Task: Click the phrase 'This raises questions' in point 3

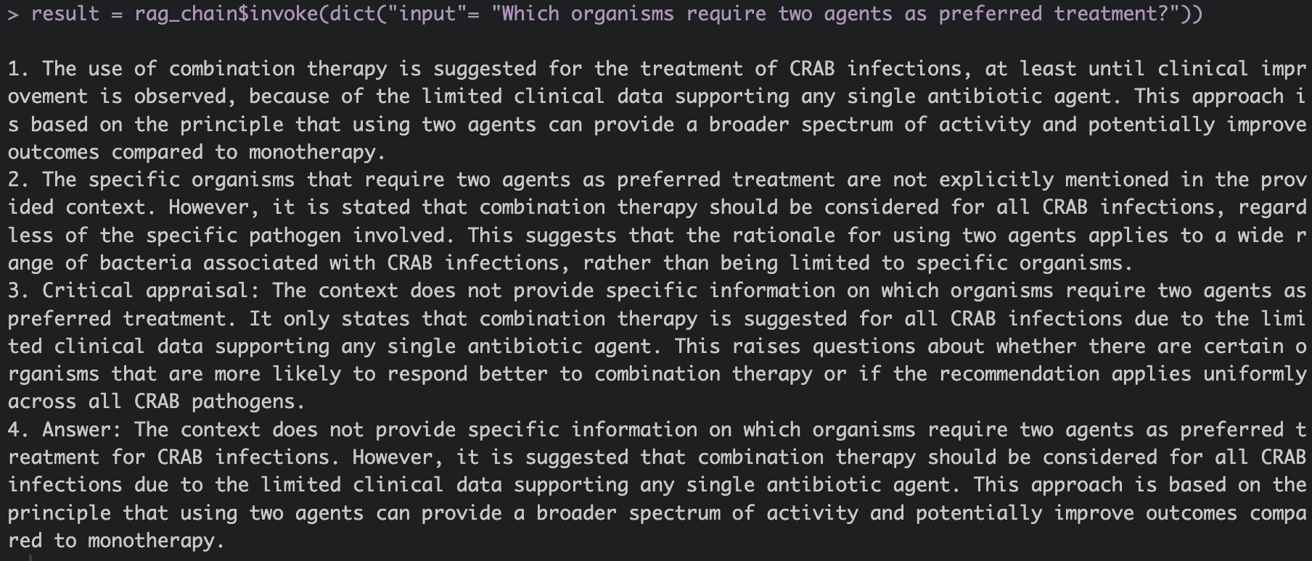Action: [x=795, y=346]
